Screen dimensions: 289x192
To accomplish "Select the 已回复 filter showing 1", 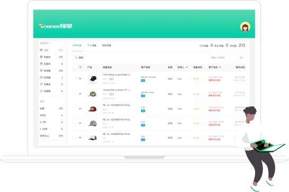I will [x=51, y=77].
